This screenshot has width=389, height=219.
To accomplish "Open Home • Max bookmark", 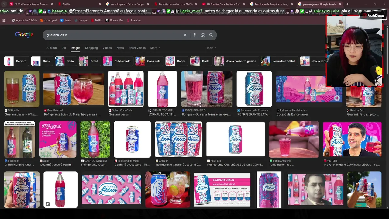I will [x=115, y=20].
